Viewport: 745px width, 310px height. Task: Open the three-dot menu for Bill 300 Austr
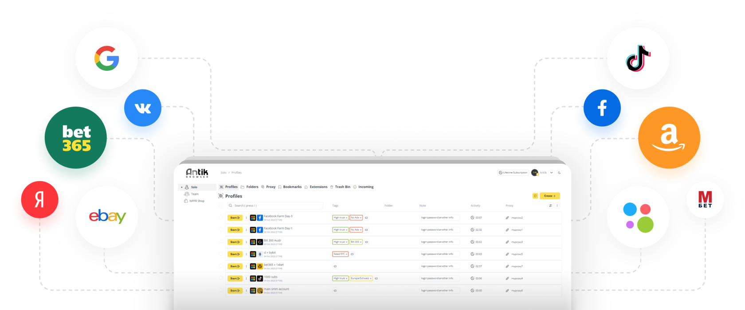247,242
